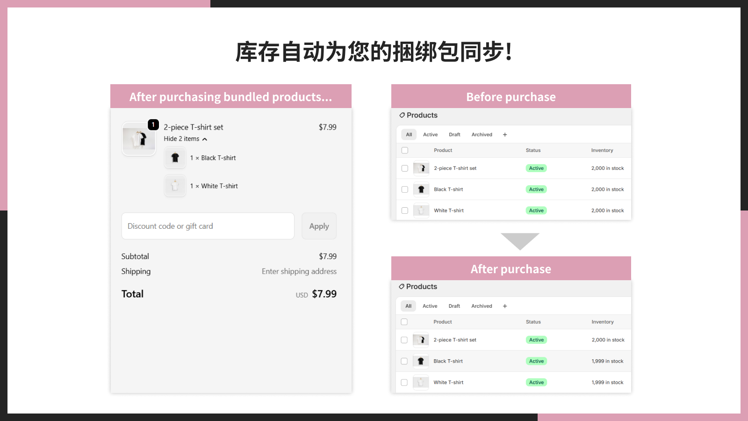Click the Black T-shirt thumbnail in cart

click(175, 158)
